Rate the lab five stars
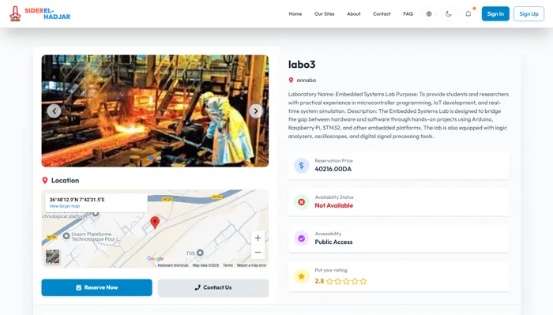553x315 pixels. 363,281
